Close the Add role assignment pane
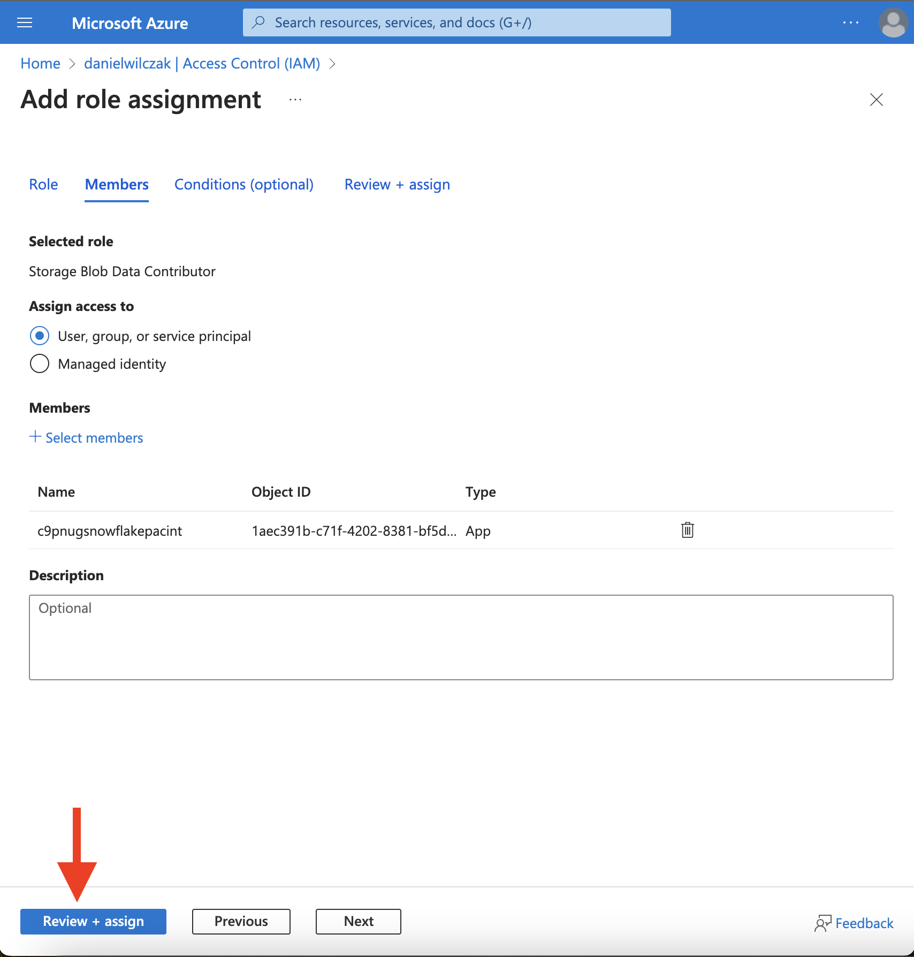The width and height of the screenshot is (914, 957). click(877, 100)
